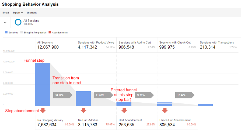Click red abandonment arrow under All Sessions bar
The width and height of the screenshot is (241, 132).
pyautogui.click(x=43, y=110)
